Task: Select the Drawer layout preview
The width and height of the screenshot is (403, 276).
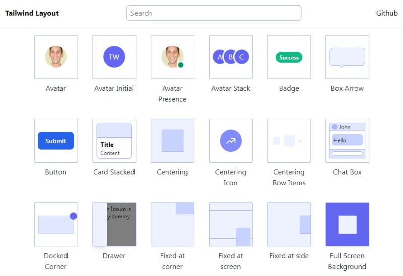Action: coord(114,224)
